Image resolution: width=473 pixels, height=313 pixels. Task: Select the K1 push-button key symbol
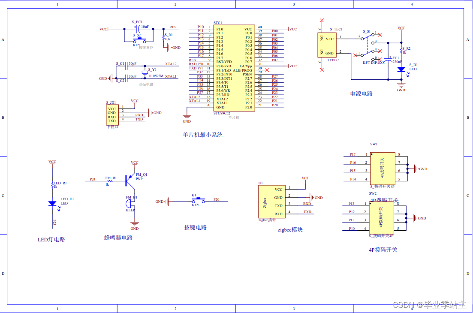pyautogui.click(x=198, y=200)
